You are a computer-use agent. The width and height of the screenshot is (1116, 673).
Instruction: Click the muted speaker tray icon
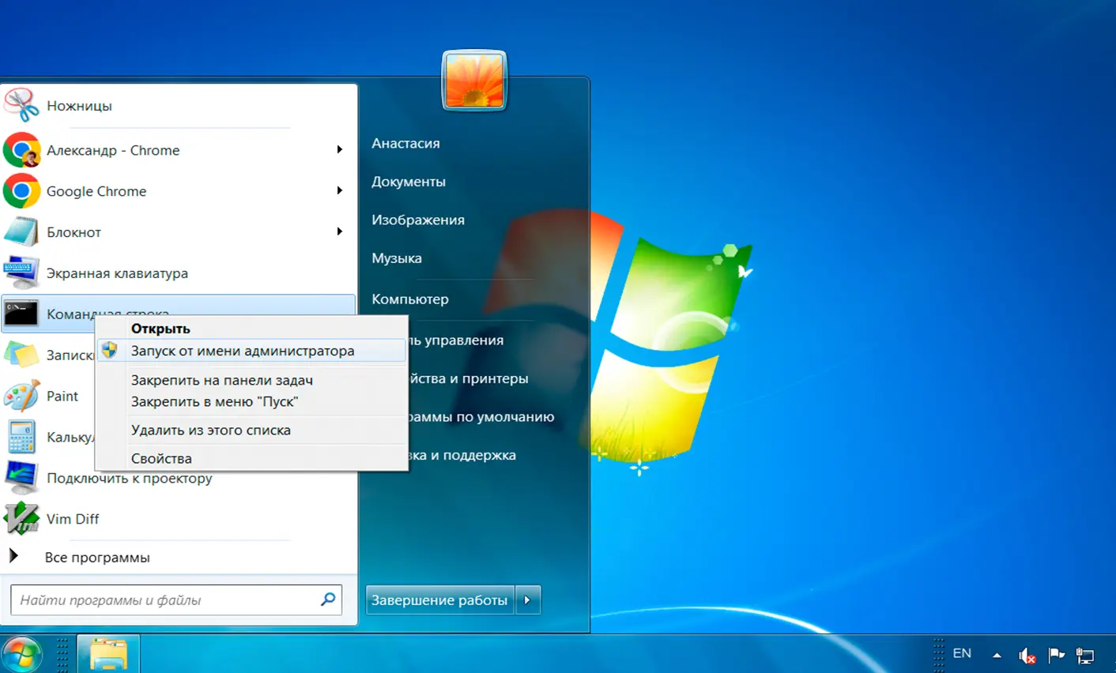pyautogui.click(x=1027, y=655)
